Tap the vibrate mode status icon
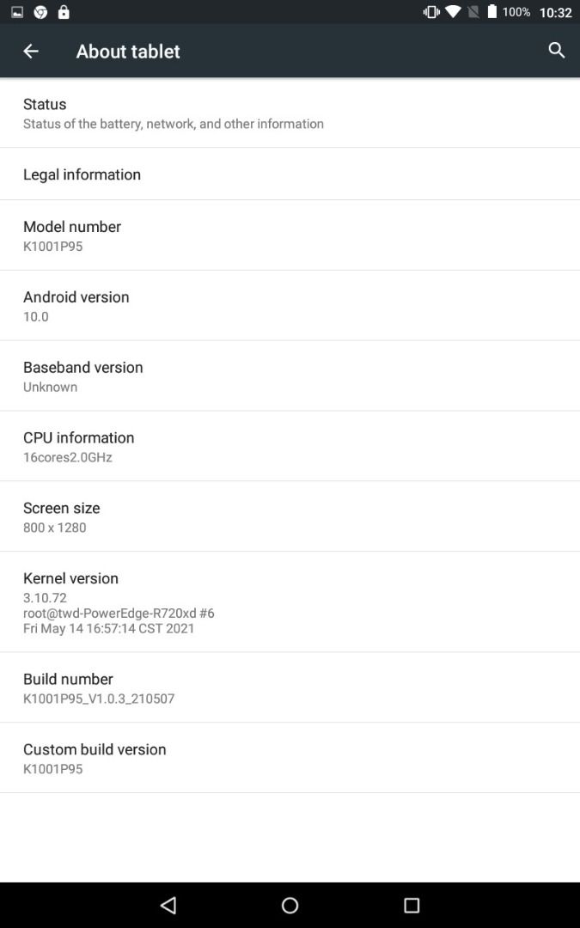Image resolution: width=580 pixels, height=928 pixels. click(431, 12)
